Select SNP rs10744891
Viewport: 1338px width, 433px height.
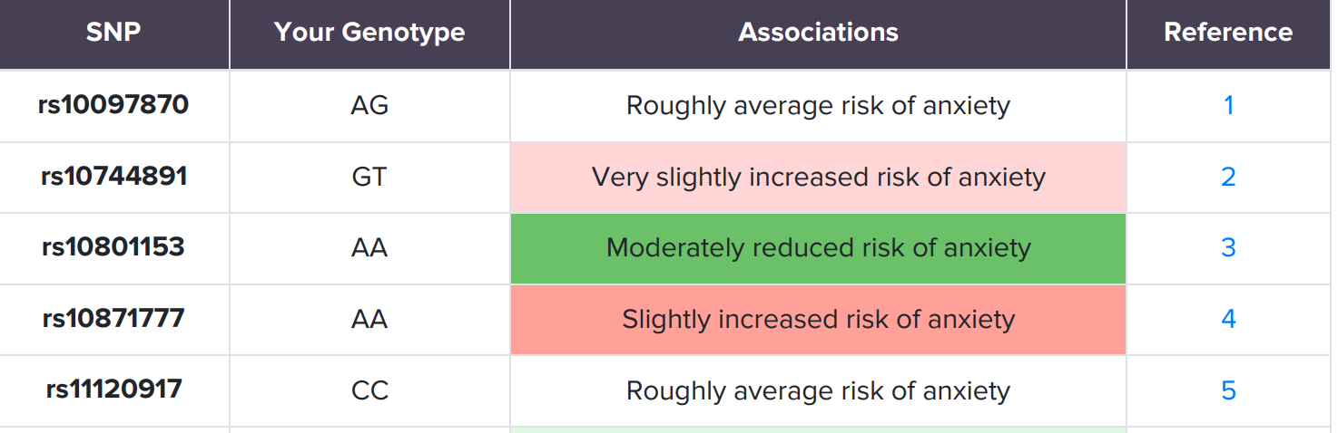(x=113, y=176)
